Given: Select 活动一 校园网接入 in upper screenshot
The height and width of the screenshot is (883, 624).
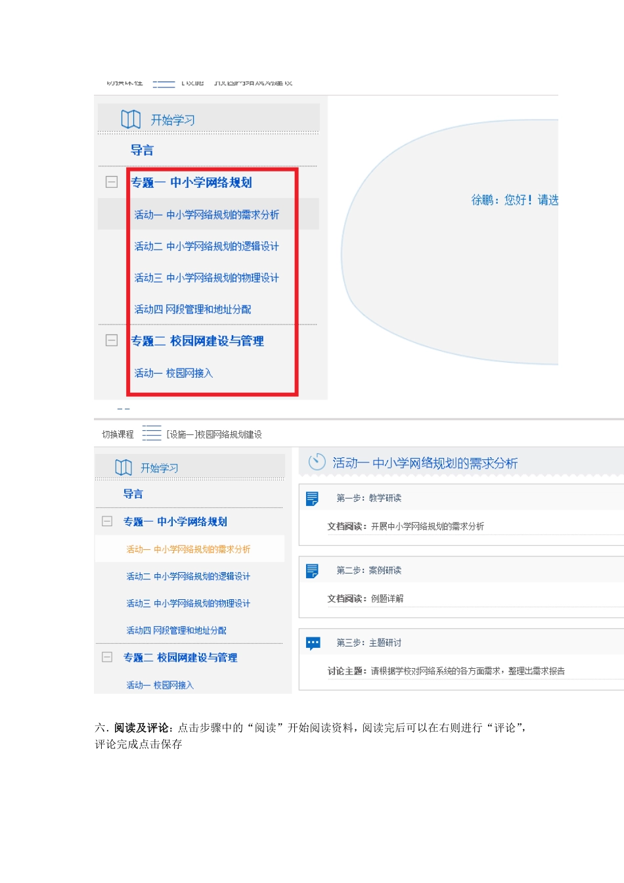Looking at the screenshot, I should 173,373.
